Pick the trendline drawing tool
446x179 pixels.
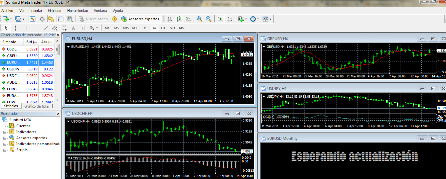point(46,28)
